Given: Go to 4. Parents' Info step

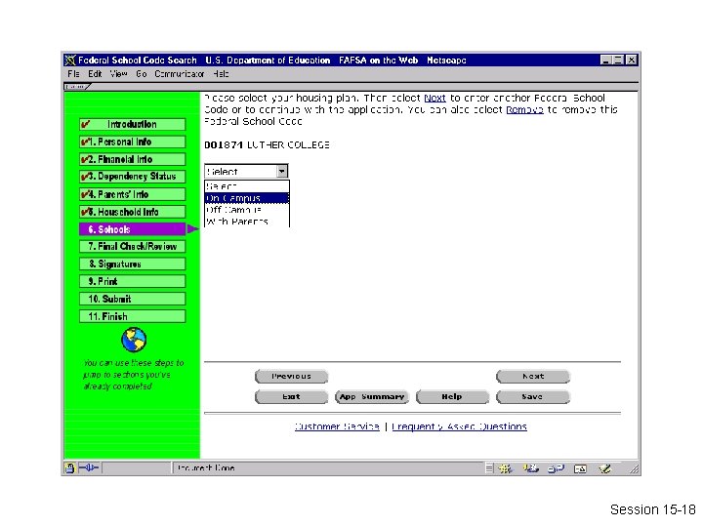Looking at the screenshot, I should coord(132,194).
